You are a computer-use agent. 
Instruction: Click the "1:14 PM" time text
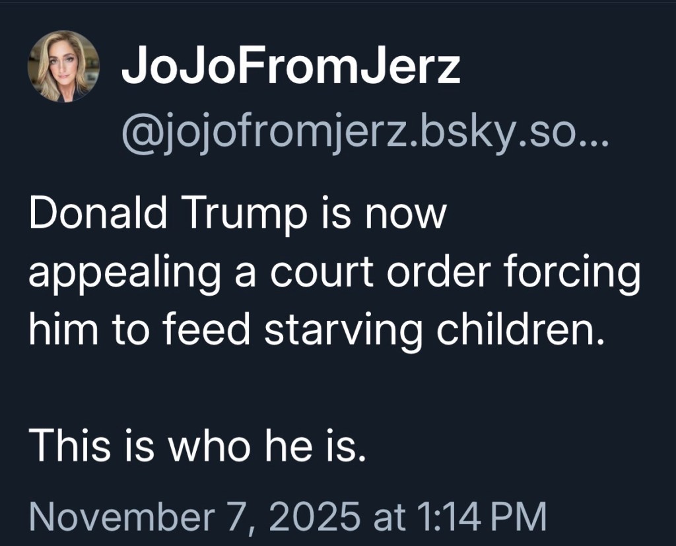(x=481, y=517)
